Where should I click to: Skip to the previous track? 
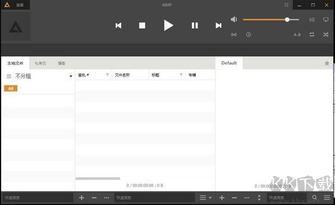tap(118, 26)
